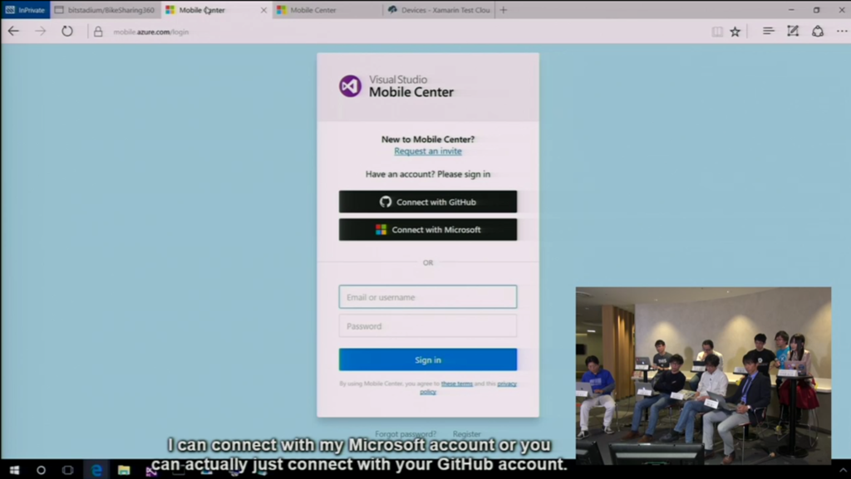This screenshot has width=851, height=479.
Task: Open the these terms link
Action: pos(456,384)
